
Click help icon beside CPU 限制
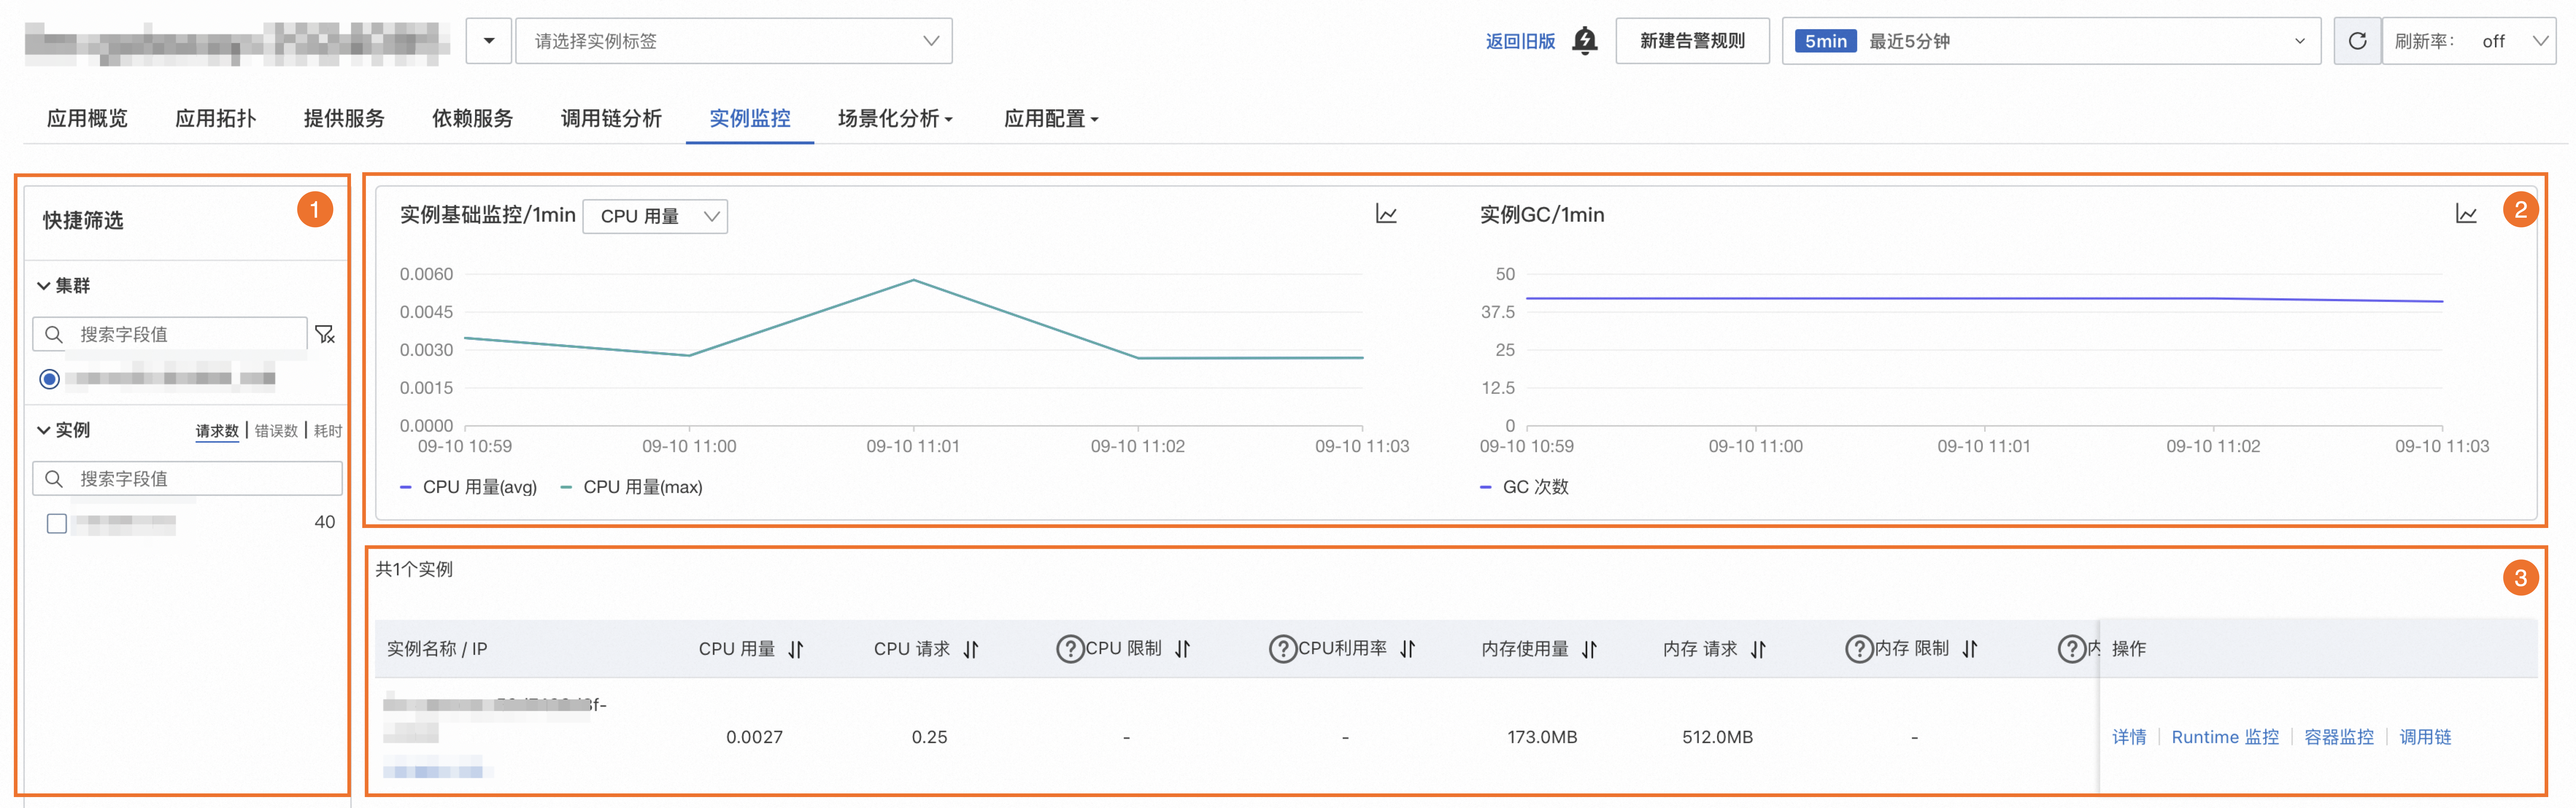point(1070,649)
